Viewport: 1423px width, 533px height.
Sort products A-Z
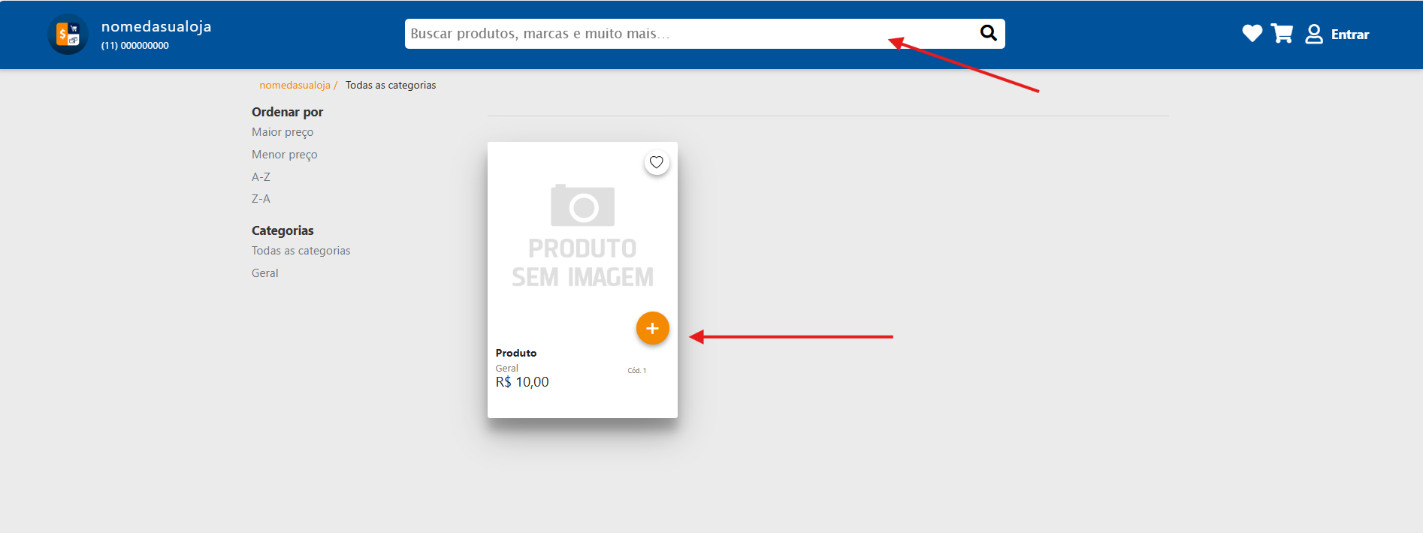[261, 177]
